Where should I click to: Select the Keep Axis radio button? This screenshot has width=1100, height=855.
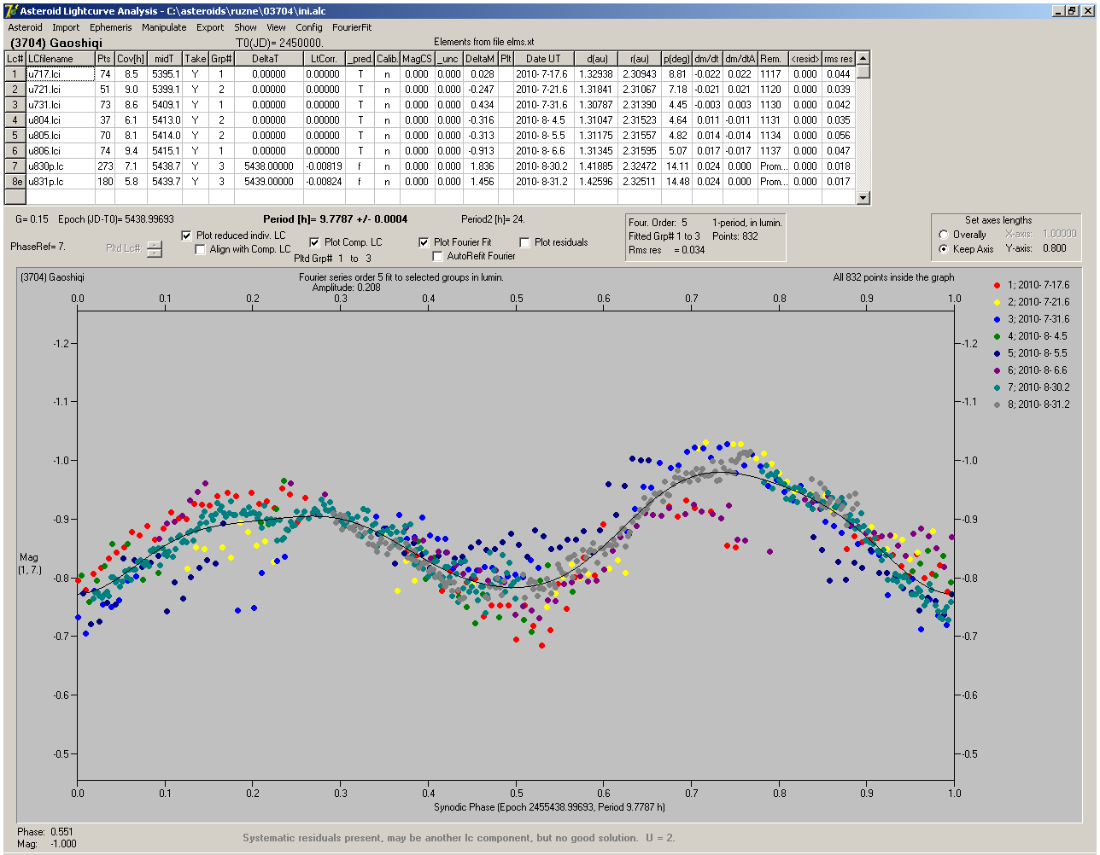click(944, 249)
